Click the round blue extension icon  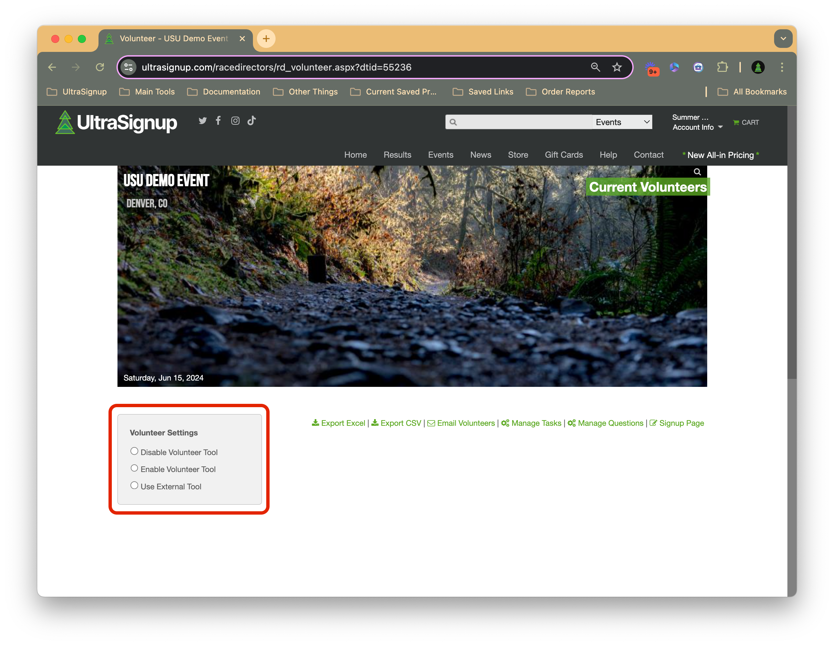(698, 67)
